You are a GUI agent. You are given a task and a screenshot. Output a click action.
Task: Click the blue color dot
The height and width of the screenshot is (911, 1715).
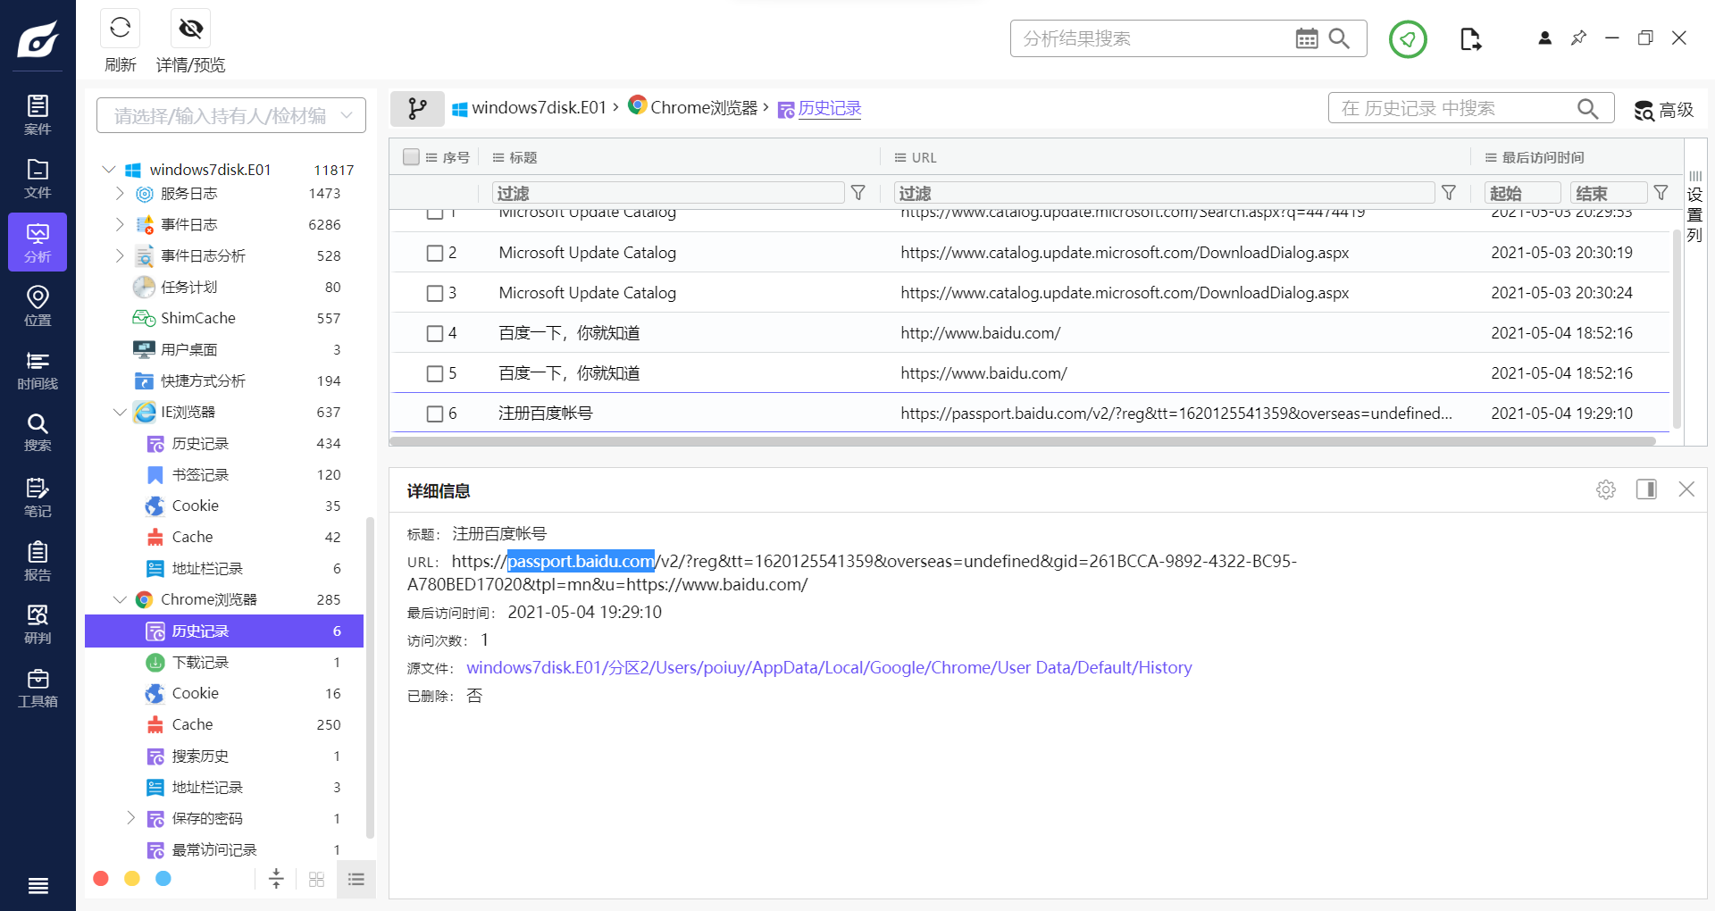click(163, 879)
